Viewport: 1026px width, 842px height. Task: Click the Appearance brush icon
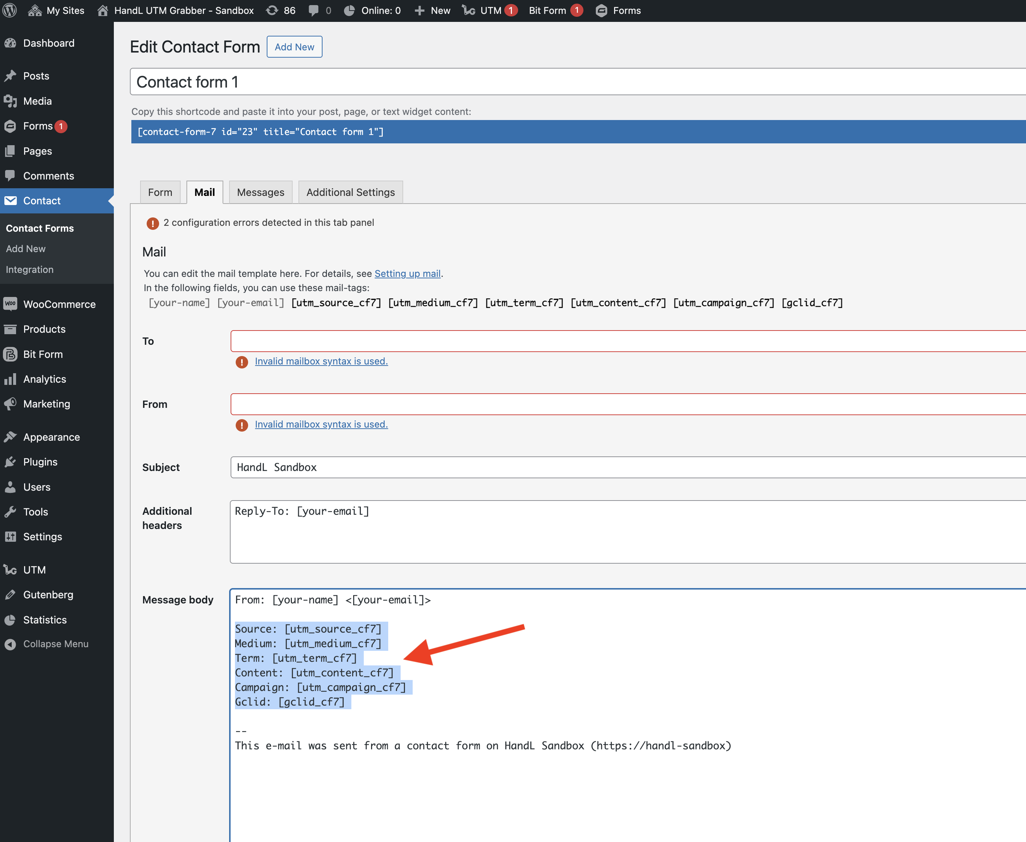click(10, 437)
